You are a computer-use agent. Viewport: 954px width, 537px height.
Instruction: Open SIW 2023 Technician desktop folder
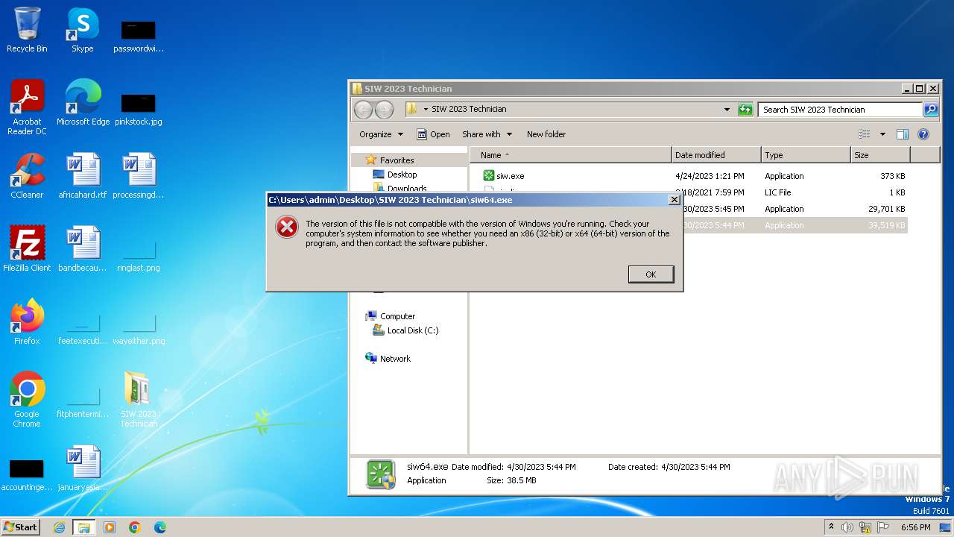pyautogui.click(x=139, y=399)
